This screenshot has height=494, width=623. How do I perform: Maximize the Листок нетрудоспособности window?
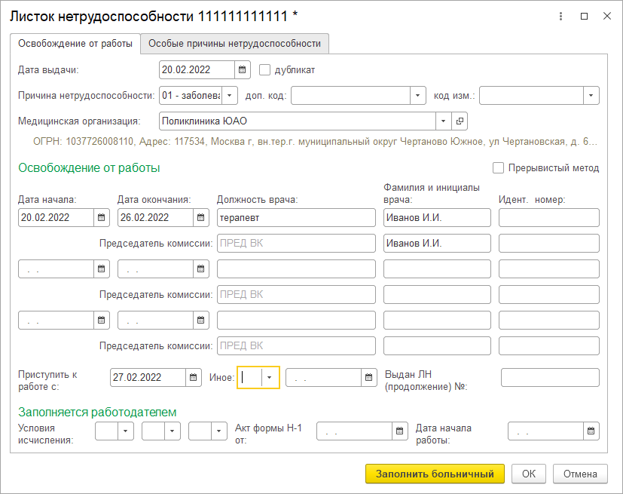(x=584, y=17)
